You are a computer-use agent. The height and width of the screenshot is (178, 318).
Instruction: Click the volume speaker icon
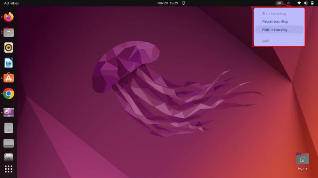tap(306, 3)
